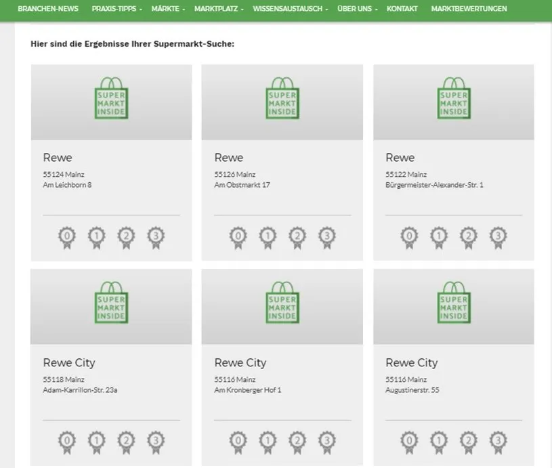
Task: Open the Rewe title at 55126 Mainz
Action: [229, 158]
